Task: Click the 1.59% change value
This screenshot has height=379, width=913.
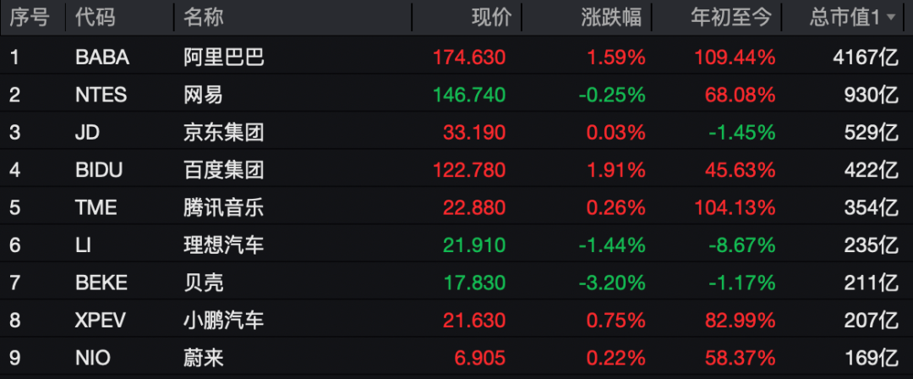Action: click(x=616, y=58)
